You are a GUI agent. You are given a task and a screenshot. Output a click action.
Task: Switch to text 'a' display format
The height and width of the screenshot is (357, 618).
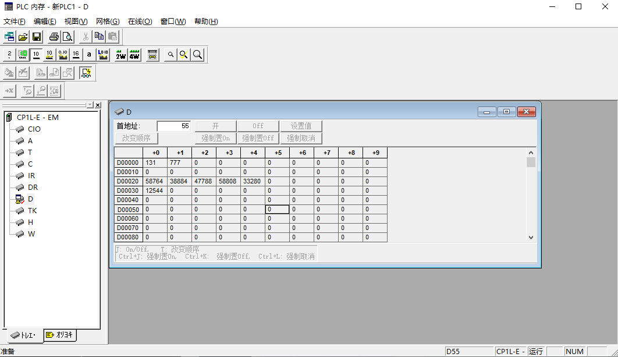(x=89, y=55)
